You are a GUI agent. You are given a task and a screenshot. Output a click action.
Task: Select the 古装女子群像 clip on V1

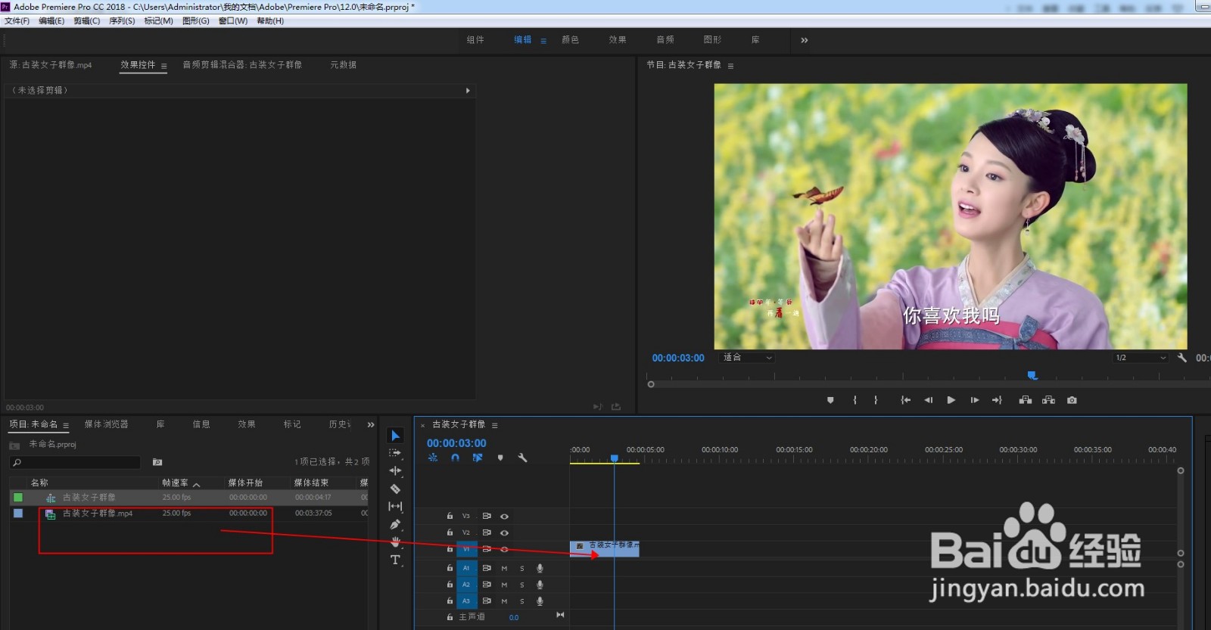pyautogui.click(x=605, y=550)
